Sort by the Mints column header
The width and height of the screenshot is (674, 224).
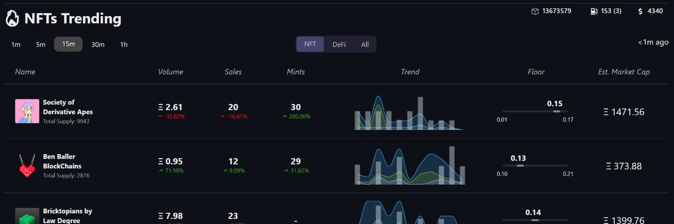pos(296,72)
